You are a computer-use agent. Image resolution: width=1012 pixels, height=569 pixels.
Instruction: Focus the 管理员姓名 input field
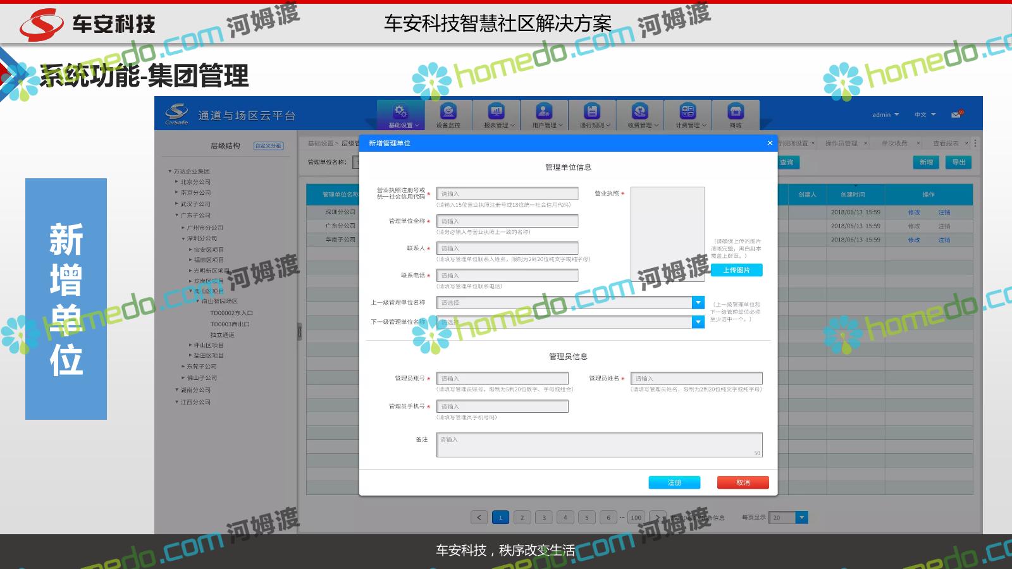pyautogui.click(x=696, y=379)
